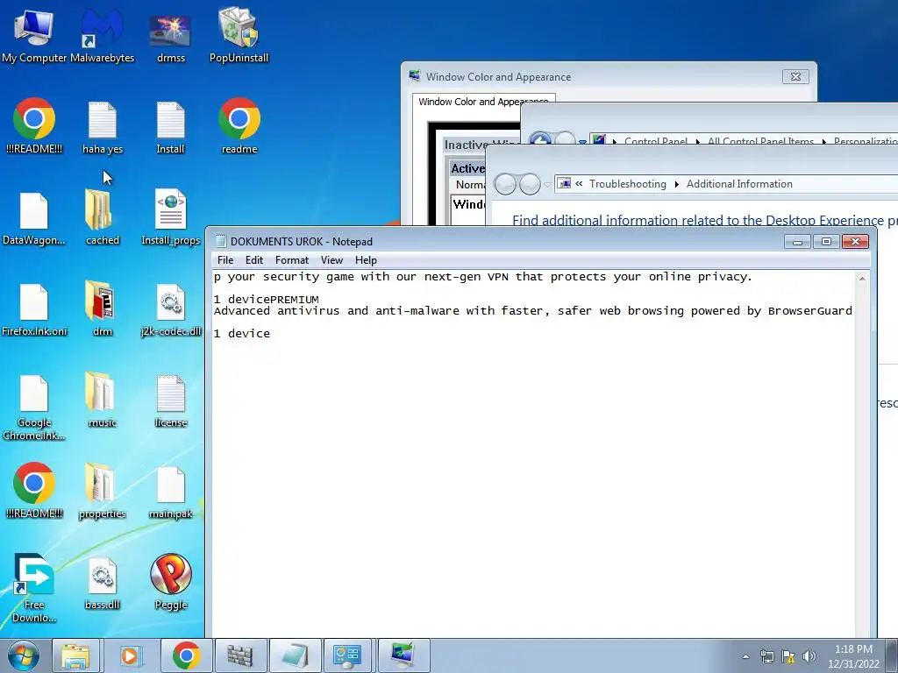The height and width of the screenshot is (673, 898).
Task: Open the View menu in Notepad
Action: coord(331,259)
